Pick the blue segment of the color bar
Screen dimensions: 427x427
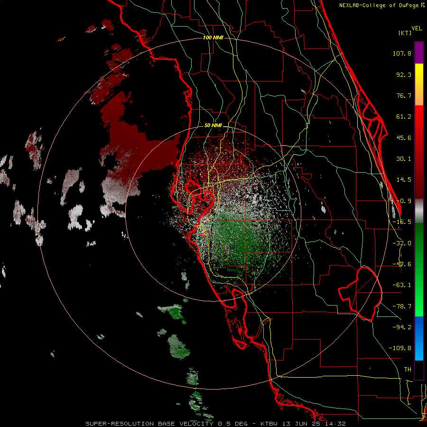[x=419, y=338]
